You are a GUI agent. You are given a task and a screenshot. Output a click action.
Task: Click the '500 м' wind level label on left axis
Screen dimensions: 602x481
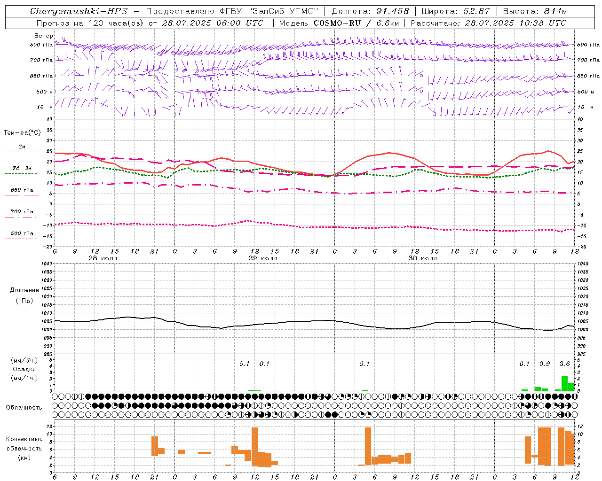point(45,92)
